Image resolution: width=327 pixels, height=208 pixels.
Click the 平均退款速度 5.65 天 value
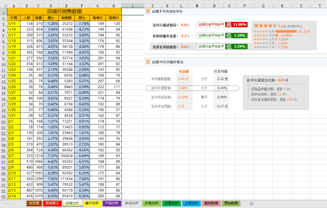point(183,79)
